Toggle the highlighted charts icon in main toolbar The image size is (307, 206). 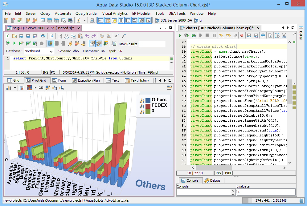(x=148, y=20)
